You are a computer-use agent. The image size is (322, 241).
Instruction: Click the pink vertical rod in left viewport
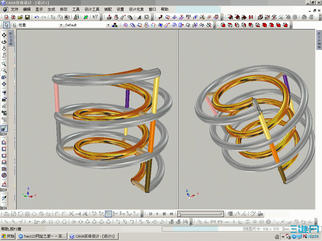[57, 98]
